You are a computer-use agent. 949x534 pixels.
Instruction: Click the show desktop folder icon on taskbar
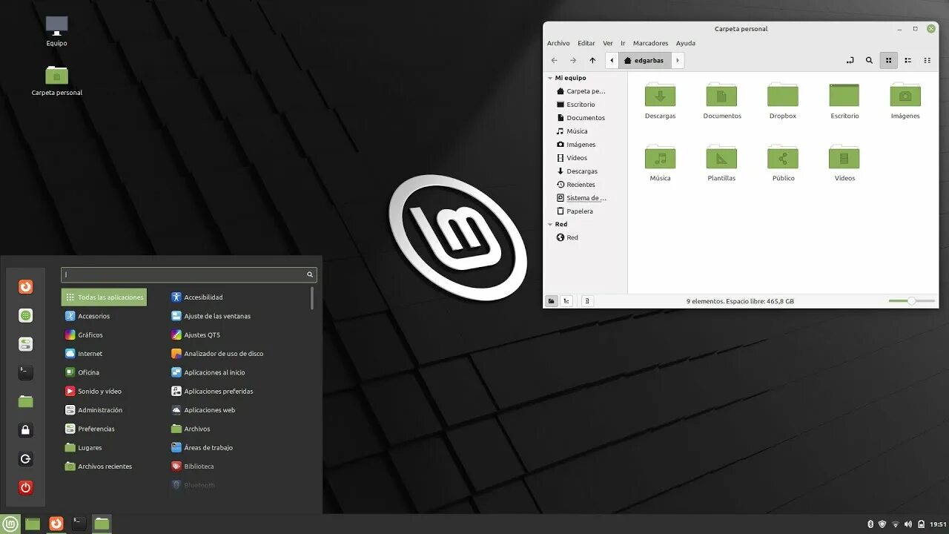[x=33, y=524]
